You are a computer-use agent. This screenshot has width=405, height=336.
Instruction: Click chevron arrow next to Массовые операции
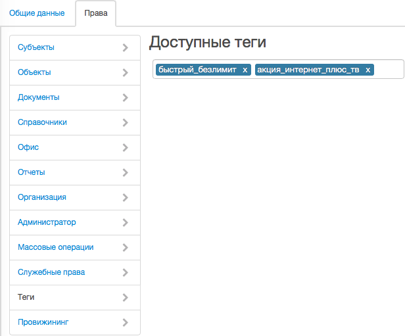(x=126, y=247)
